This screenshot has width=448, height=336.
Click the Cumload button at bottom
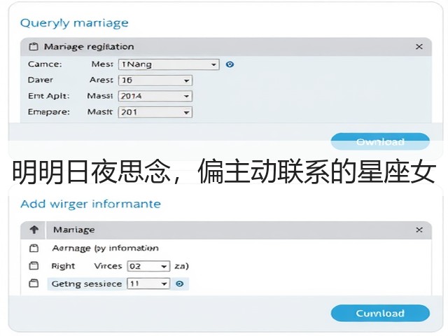pos(380,314)
